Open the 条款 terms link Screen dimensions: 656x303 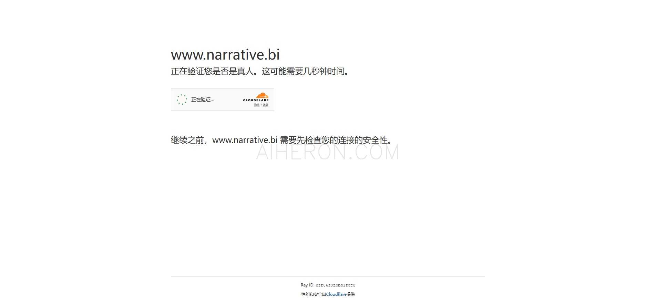[x=266, y=105]
